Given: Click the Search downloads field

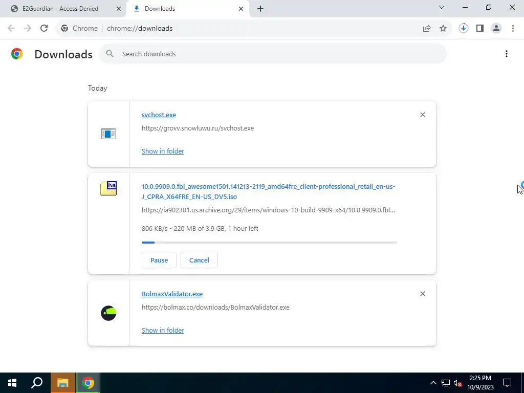Looking at the screenshot, I should 273,54.
